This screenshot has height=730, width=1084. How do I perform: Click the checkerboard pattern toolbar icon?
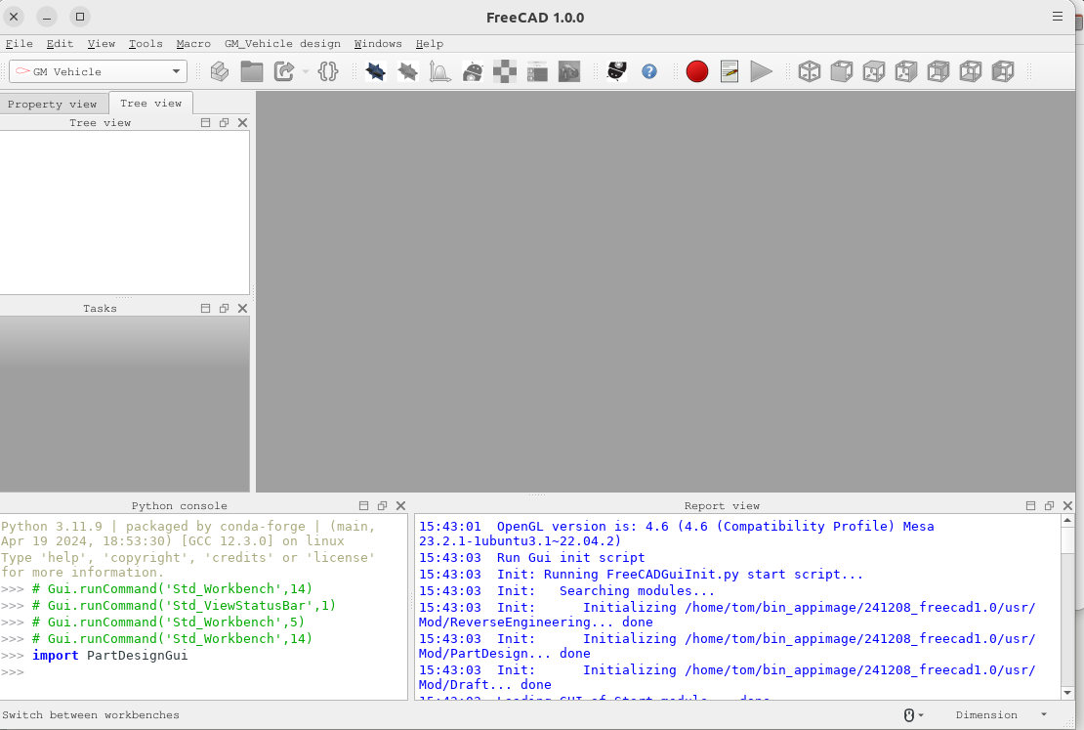click(x=505, y=71)
